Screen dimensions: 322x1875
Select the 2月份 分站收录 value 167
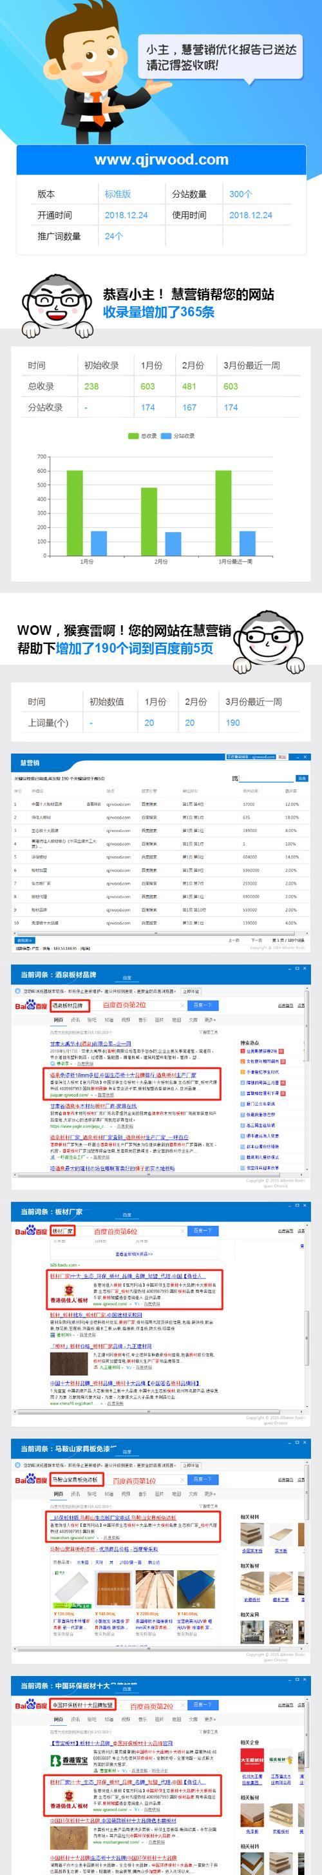(189, 408)
